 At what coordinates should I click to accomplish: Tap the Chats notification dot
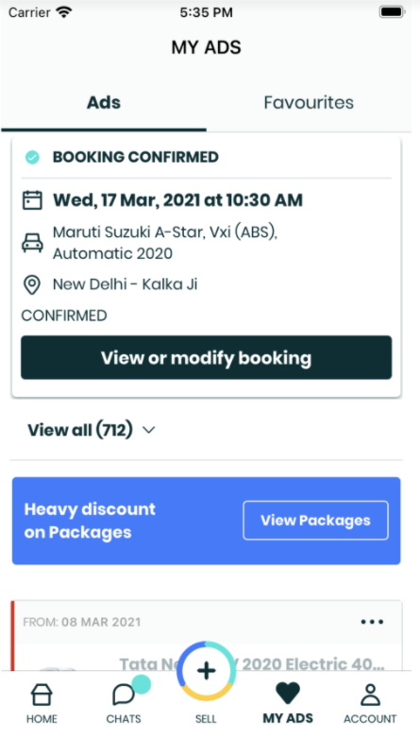(x=142, y=684)
